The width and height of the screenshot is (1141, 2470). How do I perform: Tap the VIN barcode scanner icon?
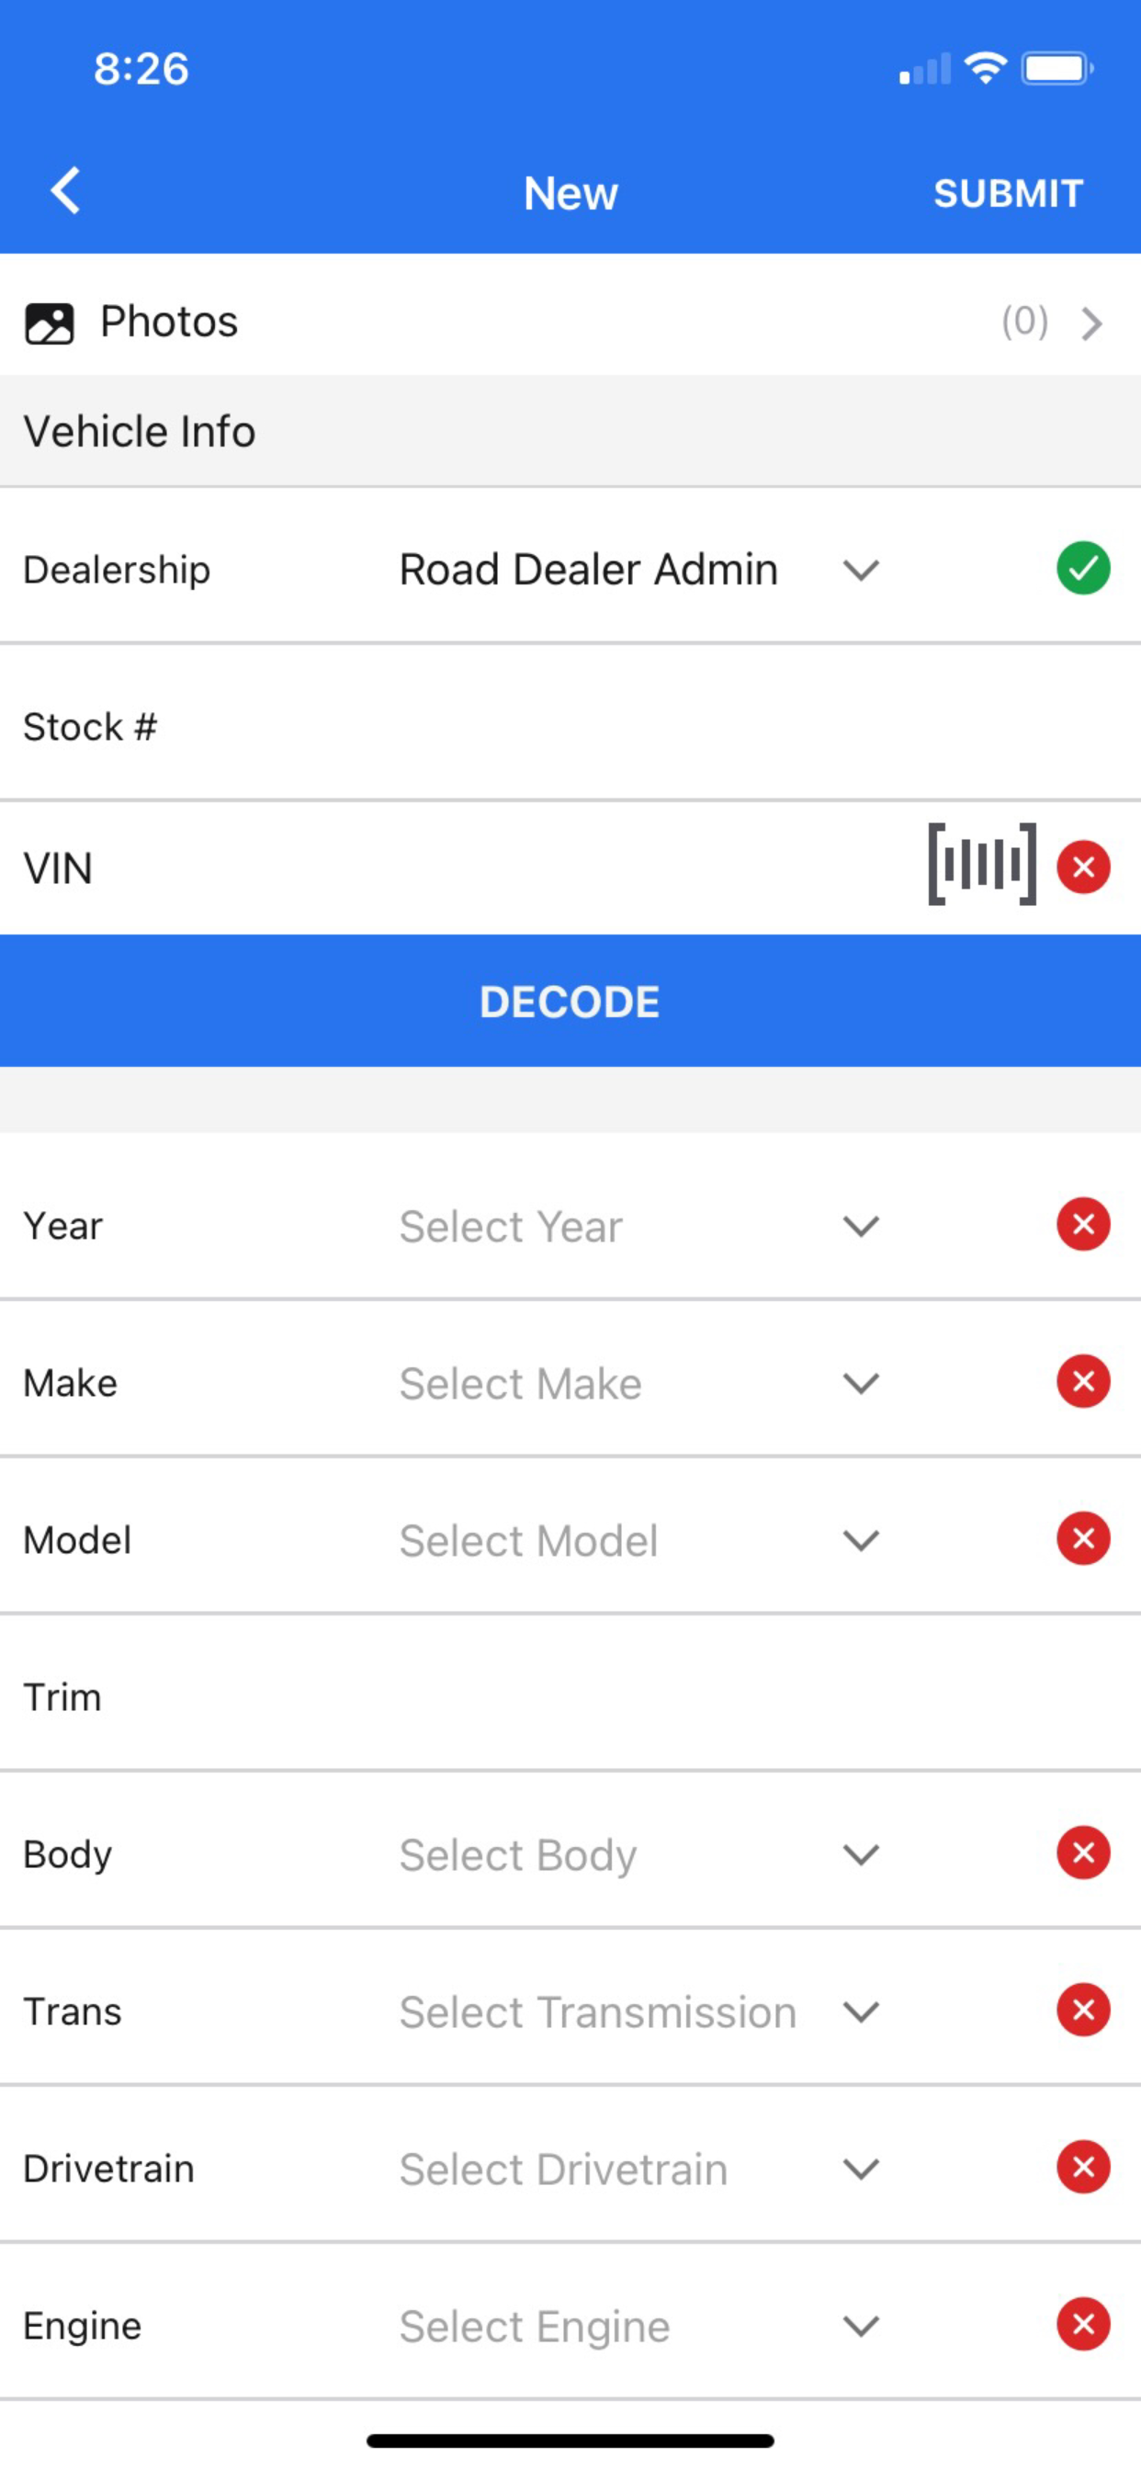click(982, 864)
